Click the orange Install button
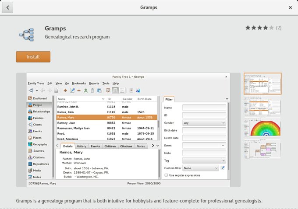 coord(33,57)
